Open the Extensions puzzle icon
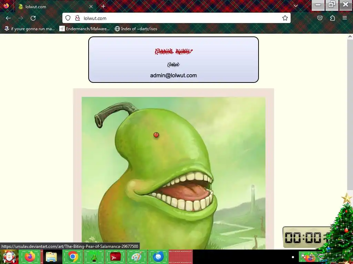Image resolution: width=353 pixels, height=264 pixels. click(332, 18)
